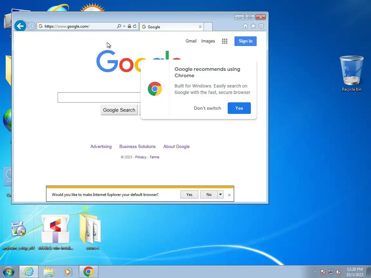Open the Privacy link in the footer
The width and height of the screenshot is (371, 278).
click(x=140, y=157)
